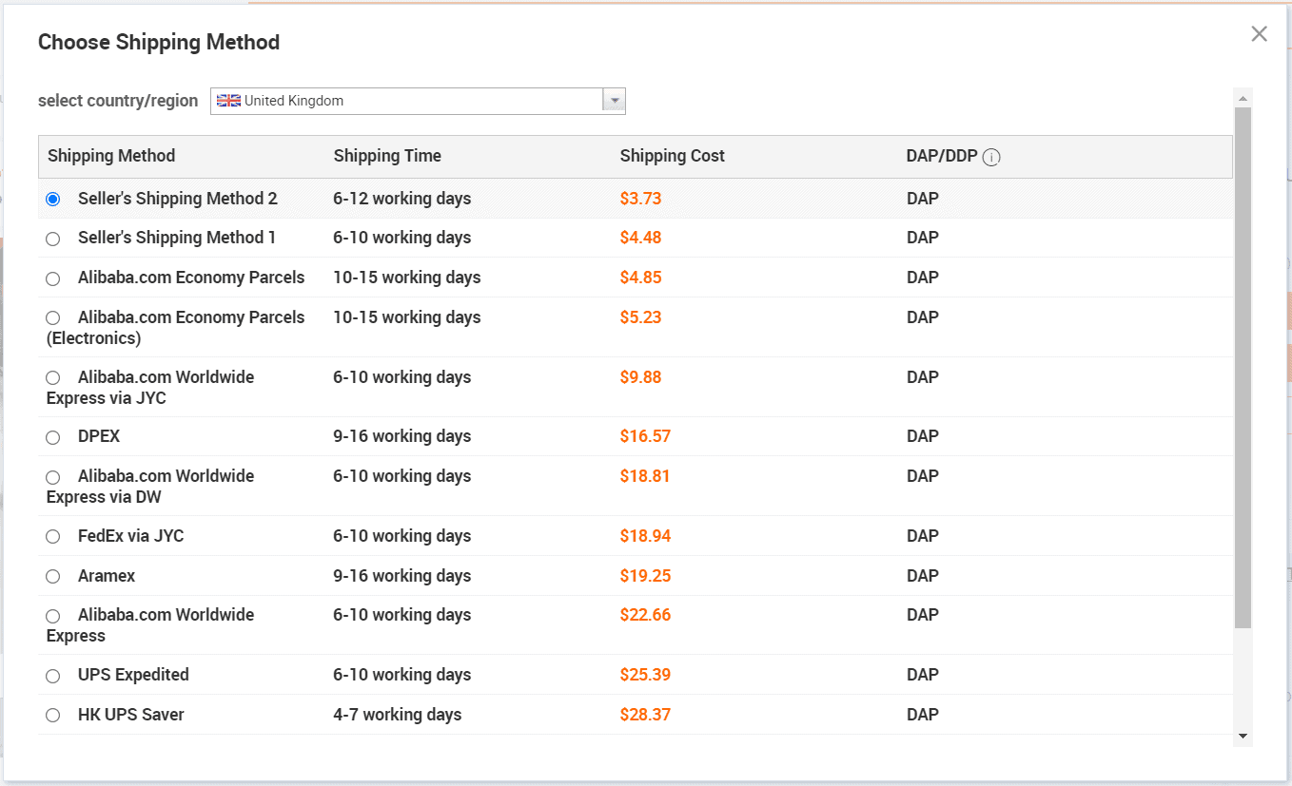This screenshot has height=786, width=1292.
Task: Click the DAP/DDP info icon
Action: click(990, 157)
